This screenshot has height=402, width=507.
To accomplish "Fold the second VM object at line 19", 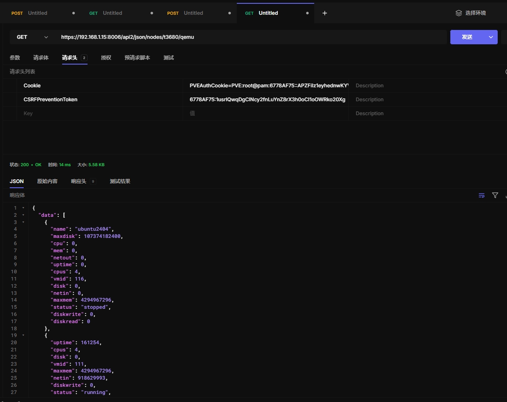I will 23,335.
